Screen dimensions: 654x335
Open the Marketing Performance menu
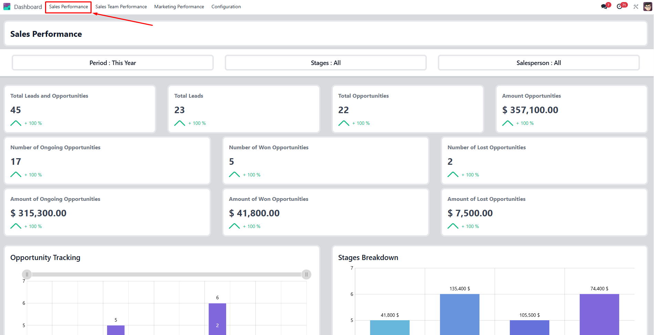tap(179, 7)
